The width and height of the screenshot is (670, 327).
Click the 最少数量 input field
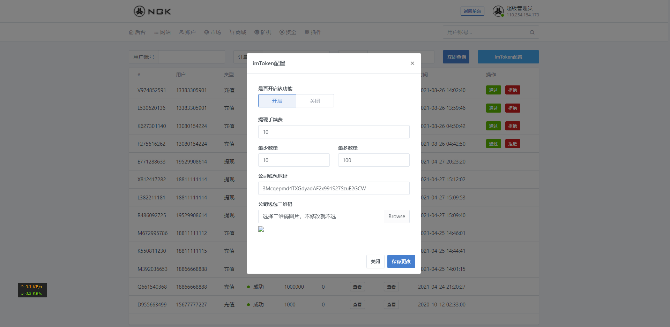[x=294, y=160]
